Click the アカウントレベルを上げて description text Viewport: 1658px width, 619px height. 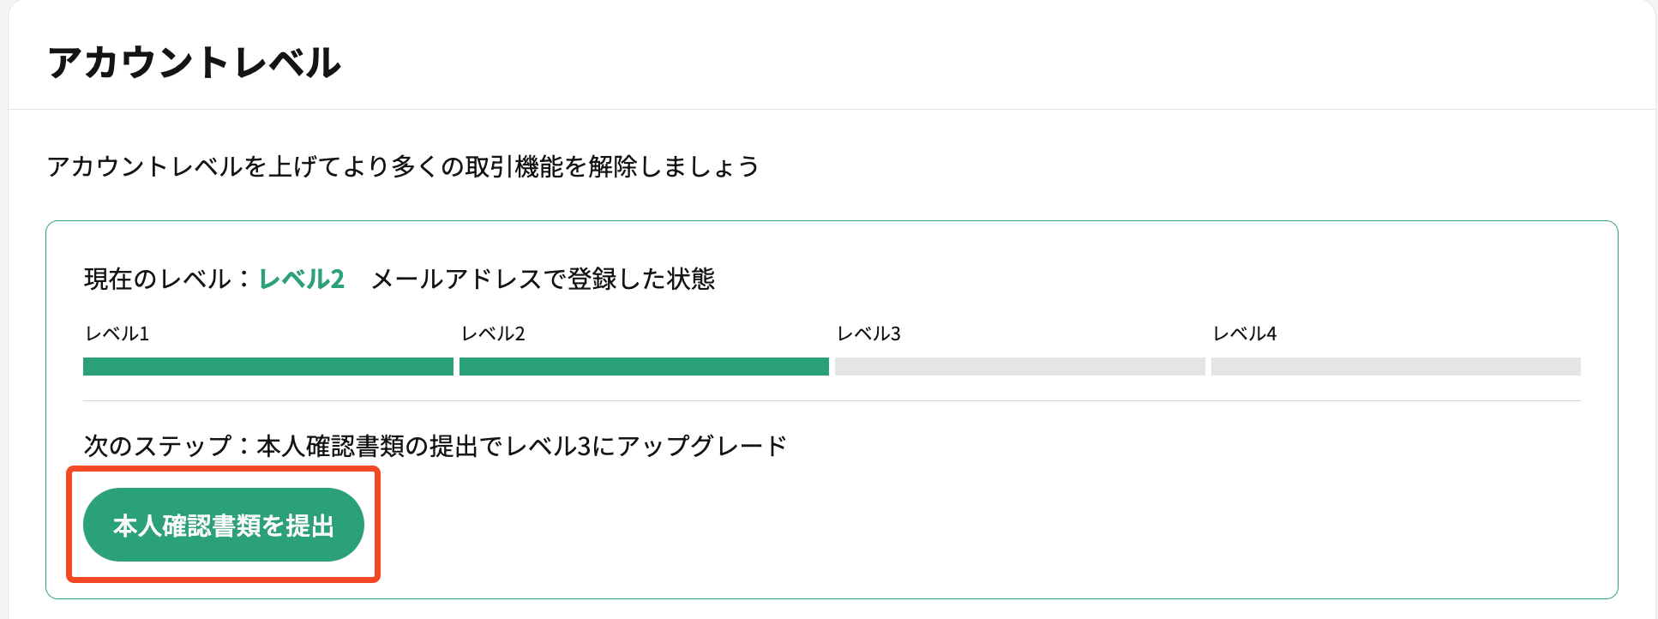tap(403, 165)
